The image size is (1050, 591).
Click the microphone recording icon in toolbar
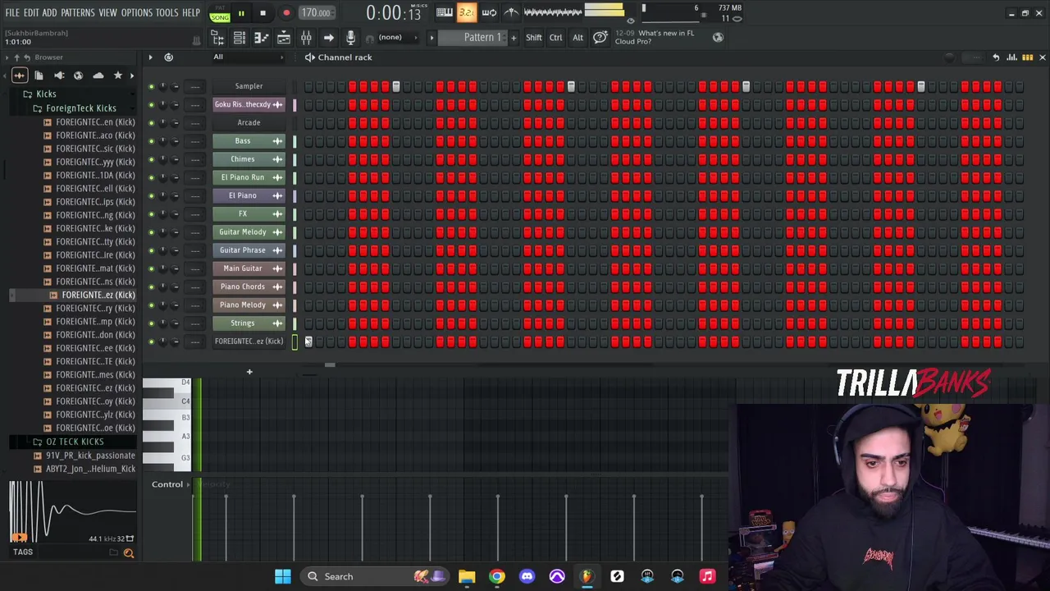350,38
